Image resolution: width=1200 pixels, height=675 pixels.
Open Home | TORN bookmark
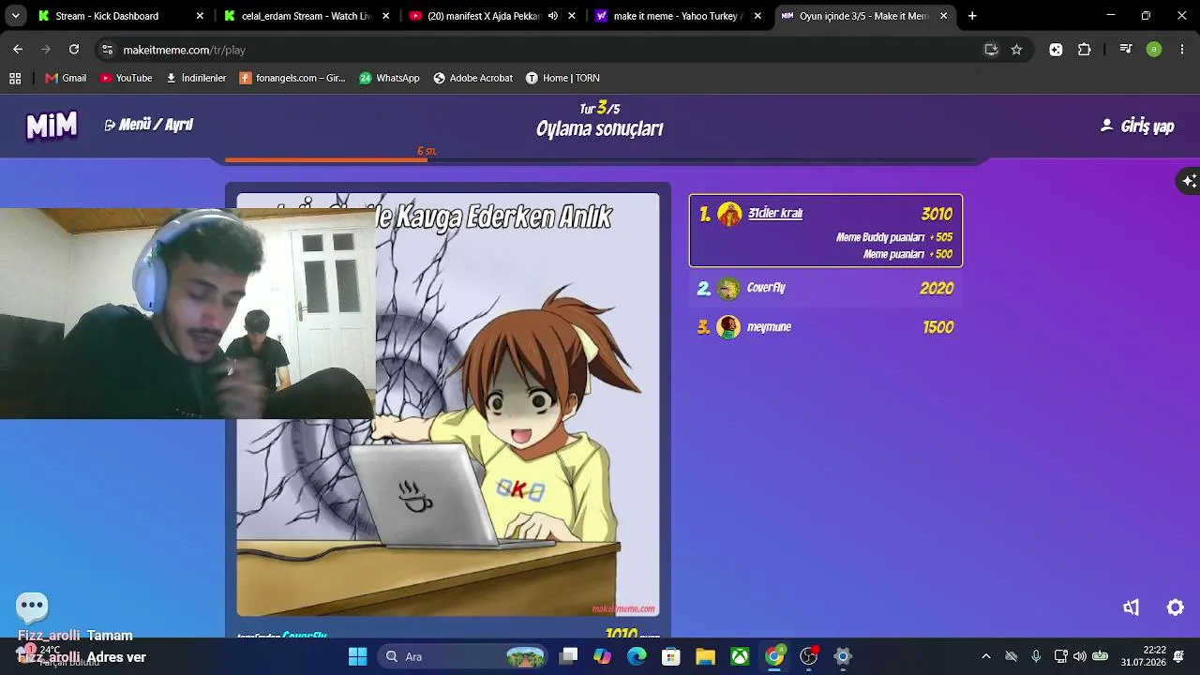[562, 78]
